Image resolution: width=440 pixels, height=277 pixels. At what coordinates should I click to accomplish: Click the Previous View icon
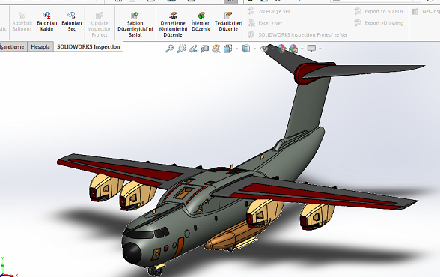coord(193,49)
